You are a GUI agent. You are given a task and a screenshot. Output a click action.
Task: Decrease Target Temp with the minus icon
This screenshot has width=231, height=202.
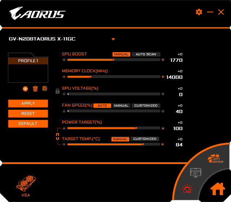(64, 145)
